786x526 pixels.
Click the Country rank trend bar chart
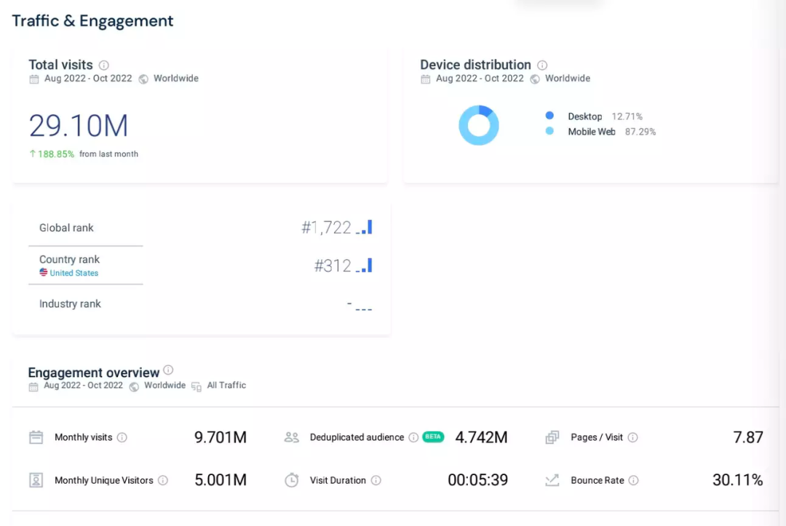364,266
